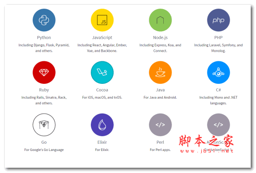Open the orange Java coffee cup icon

click(160, 72)
